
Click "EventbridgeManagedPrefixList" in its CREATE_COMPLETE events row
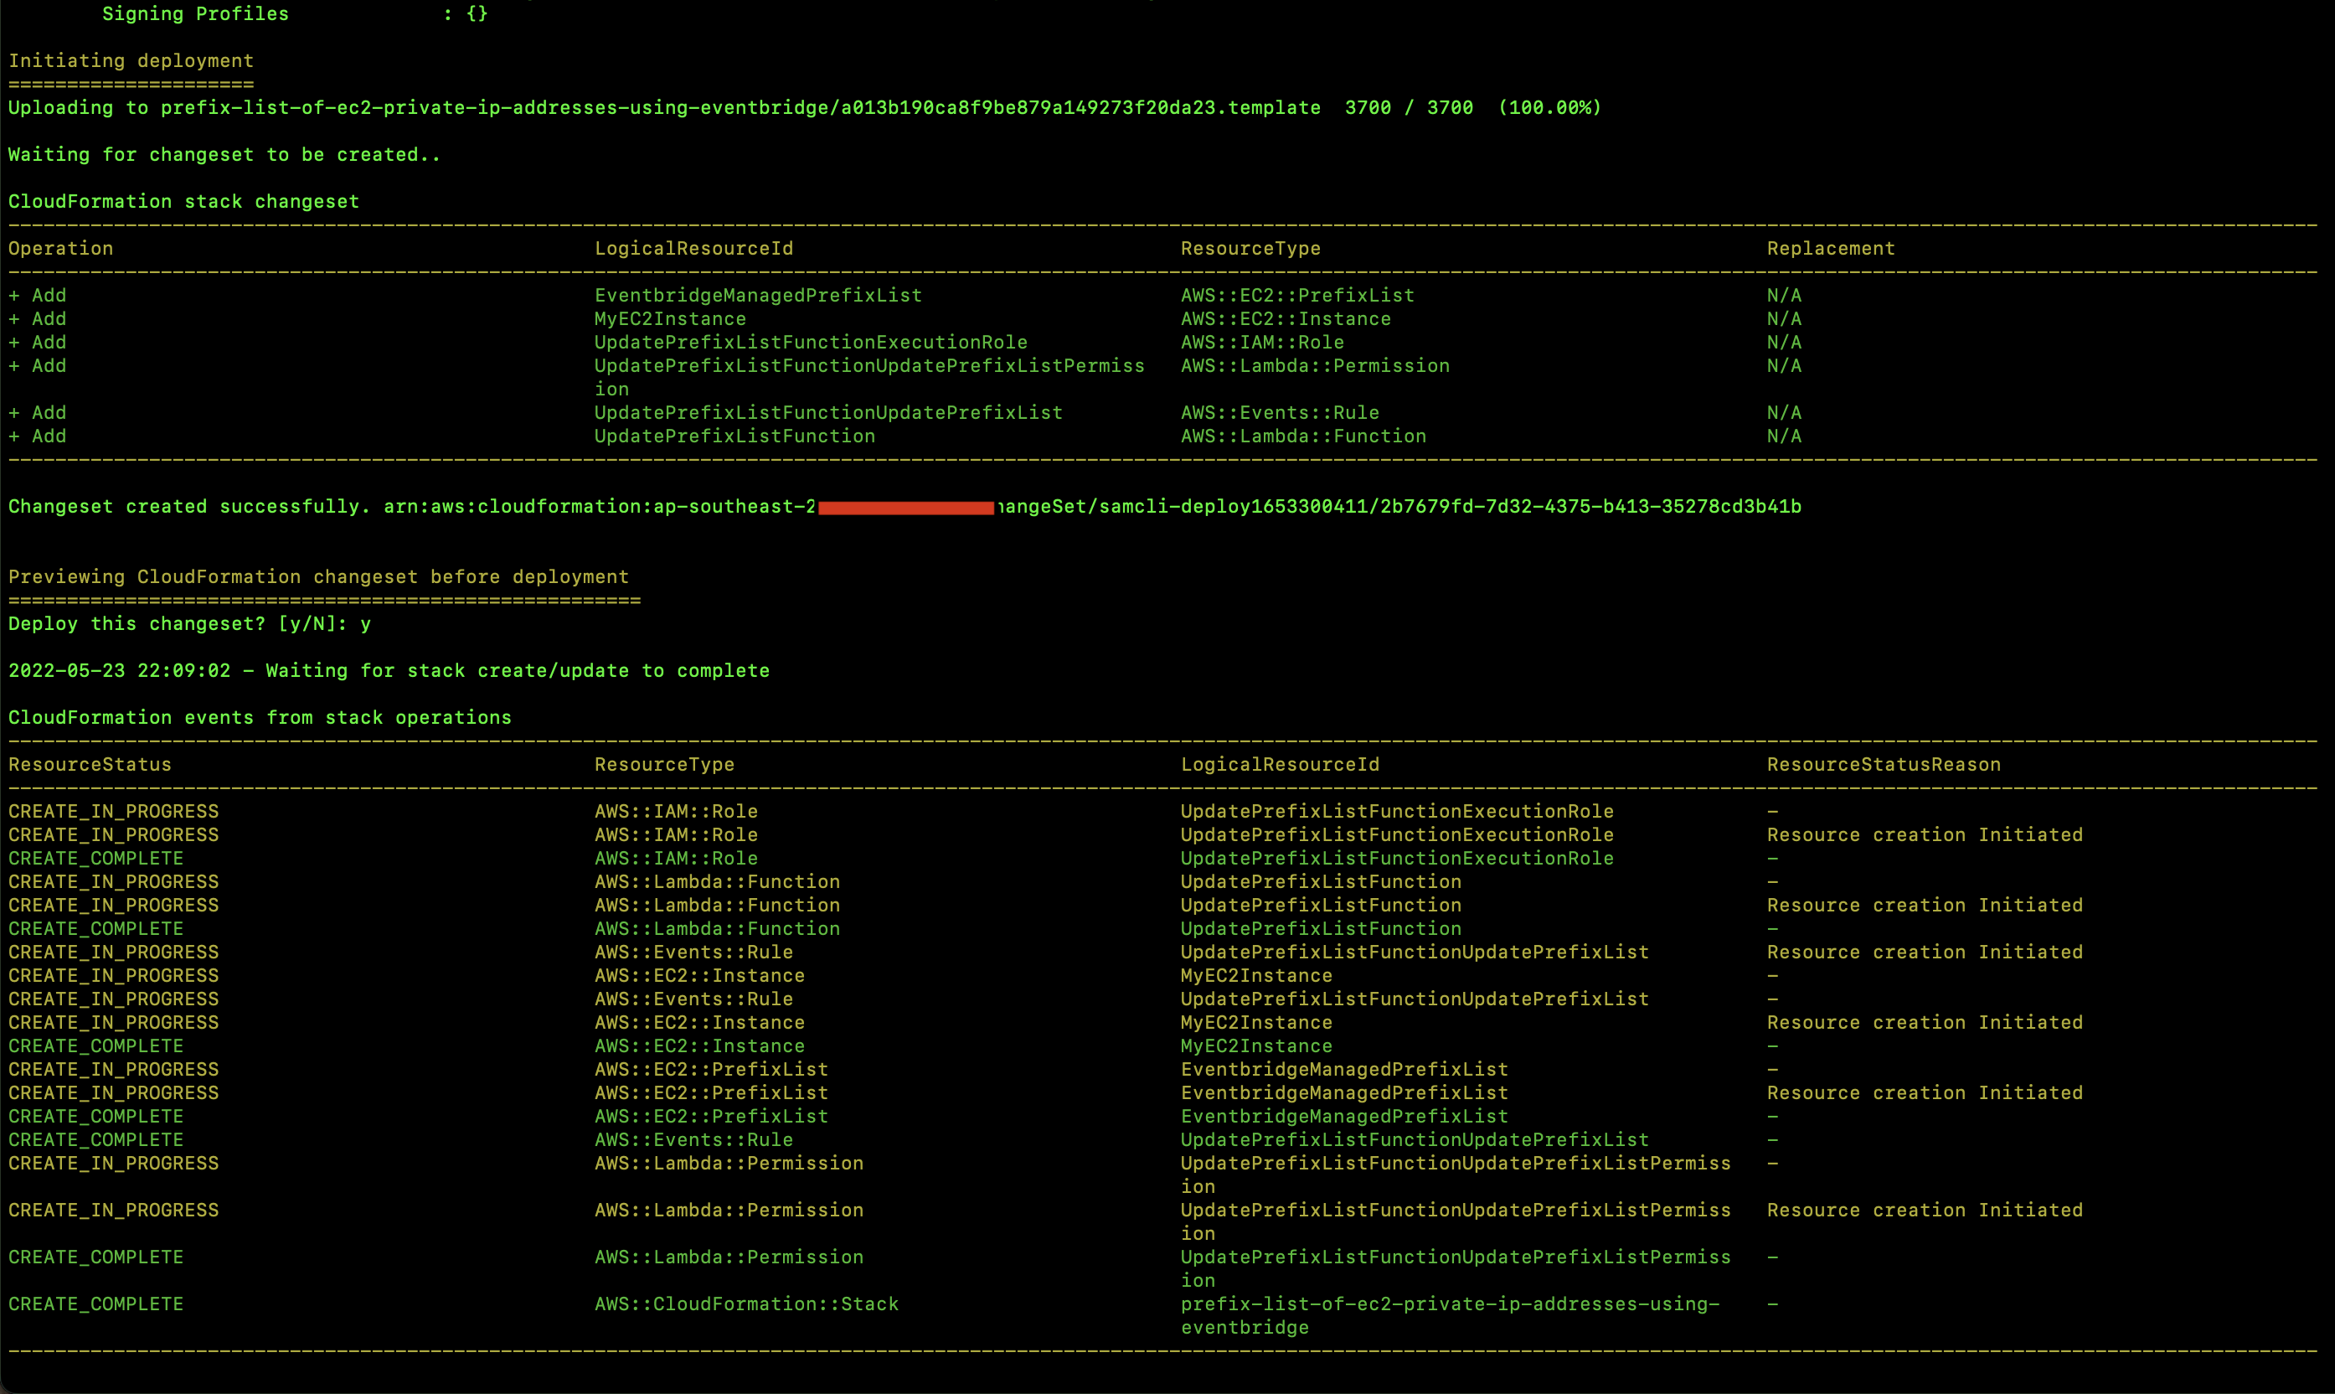(1344, 1118)
